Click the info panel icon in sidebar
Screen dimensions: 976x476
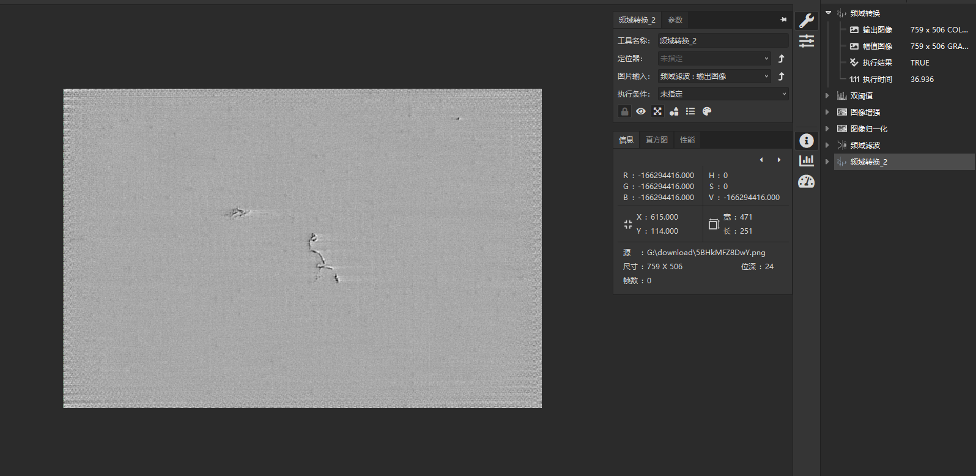[x=807, y=141]
